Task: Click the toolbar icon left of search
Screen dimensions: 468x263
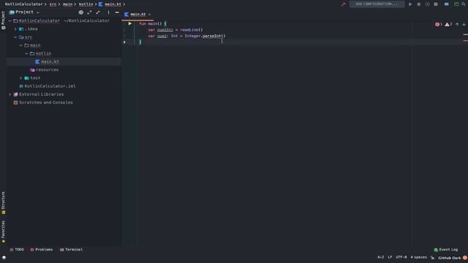Action: point(456,4)
